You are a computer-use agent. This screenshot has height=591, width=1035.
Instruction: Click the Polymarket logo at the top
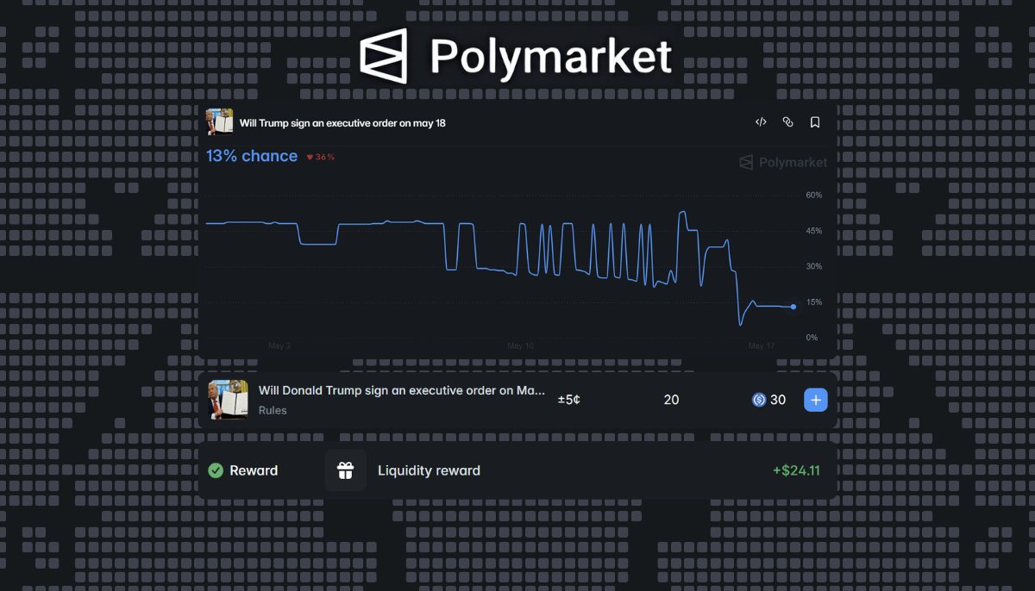[516, 56]
